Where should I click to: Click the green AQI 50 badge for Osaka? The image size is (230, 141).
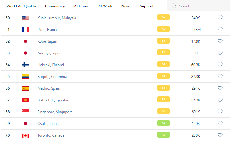164,123
